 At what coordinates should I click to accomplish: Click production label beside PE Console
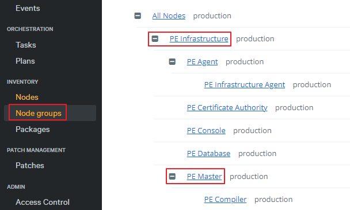coord(252,131)
